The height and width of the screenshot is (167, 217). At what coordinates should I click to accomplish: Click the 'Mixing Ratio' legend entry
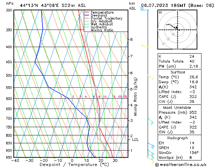tap(102, 30)
